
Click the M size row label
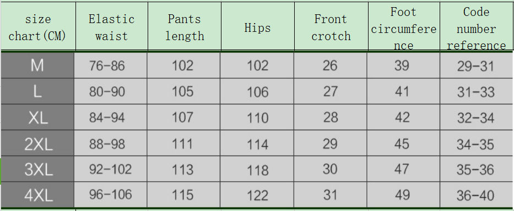click(x=37, y=65)
